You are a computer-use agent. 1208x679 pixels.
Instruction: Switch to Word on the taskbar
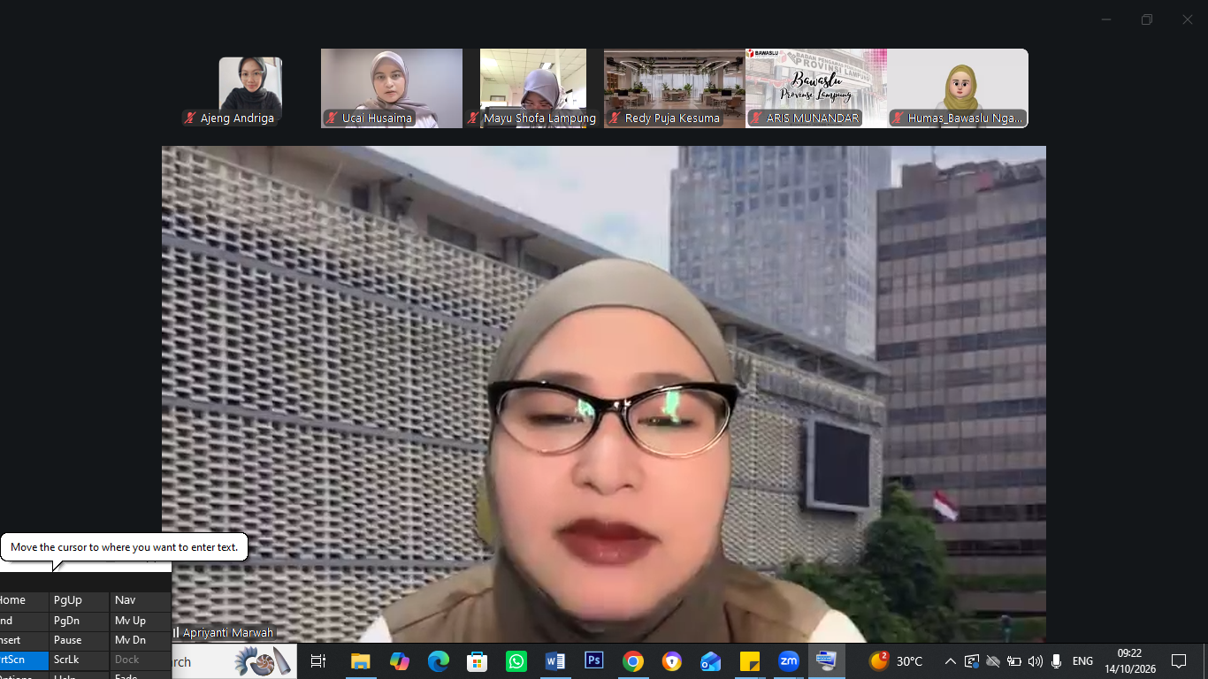(x=554, y=661)
